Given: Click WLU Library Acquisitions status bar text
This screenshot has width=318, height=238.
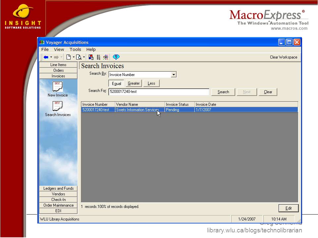Looking at the screenshot, I should pyautogui.click(x=60, y=219).
